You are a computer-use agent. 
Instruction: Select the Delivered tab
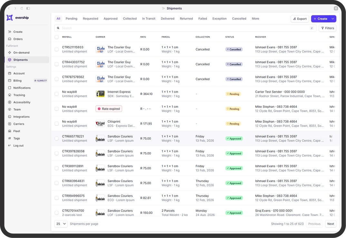pyautogui.click(x=168, y=19)
